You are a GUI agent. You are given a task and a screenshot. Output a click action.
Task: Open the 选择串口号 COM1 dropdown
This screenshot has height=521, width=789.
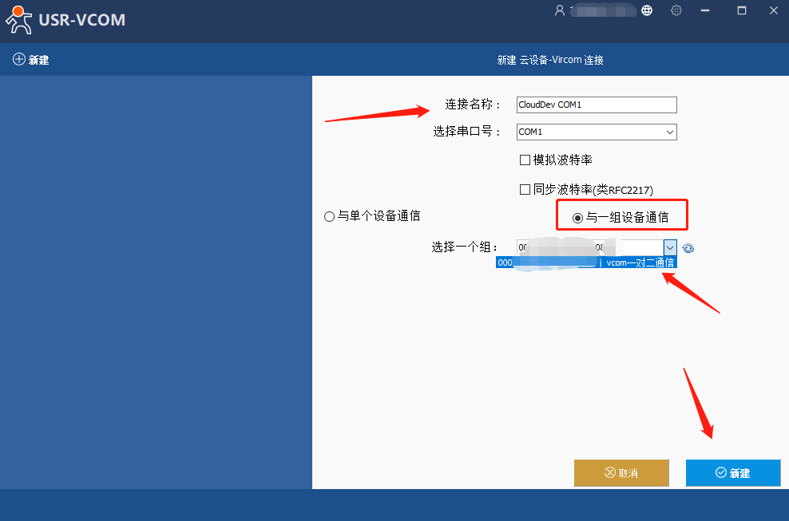(x=597, y=132)
